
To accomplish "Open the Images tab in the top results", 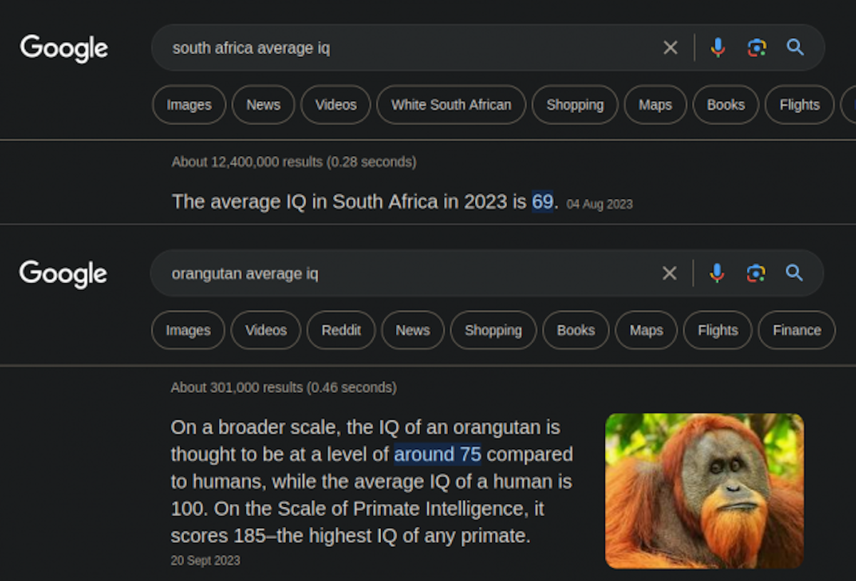I will (x=189, y=105).
